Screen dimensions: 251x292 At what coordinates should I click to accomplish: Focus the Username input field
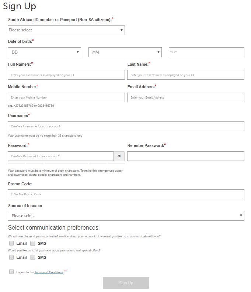click(126, 126)
